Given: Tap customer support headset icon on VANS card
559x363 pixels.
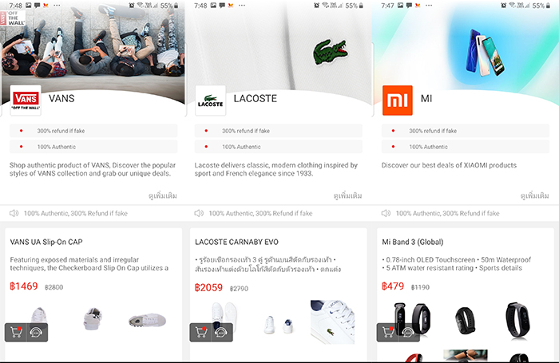Looking at the screenshot, I should (36, 333).
